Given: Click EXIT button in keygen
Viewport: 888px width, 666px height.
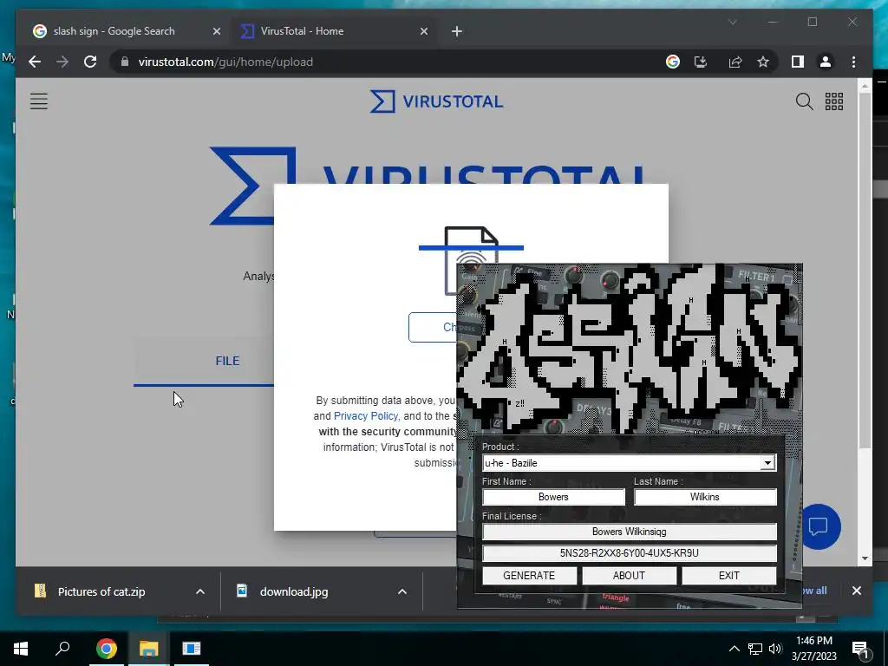Looking at the screenshot, I should point(728,576).
